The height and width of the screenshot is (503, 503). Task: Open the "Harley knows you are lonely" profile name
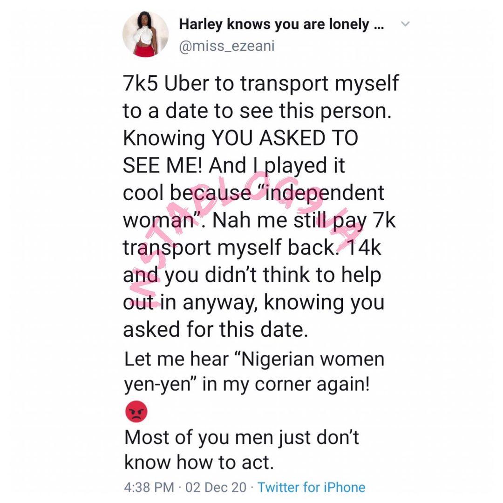[281, 25]
